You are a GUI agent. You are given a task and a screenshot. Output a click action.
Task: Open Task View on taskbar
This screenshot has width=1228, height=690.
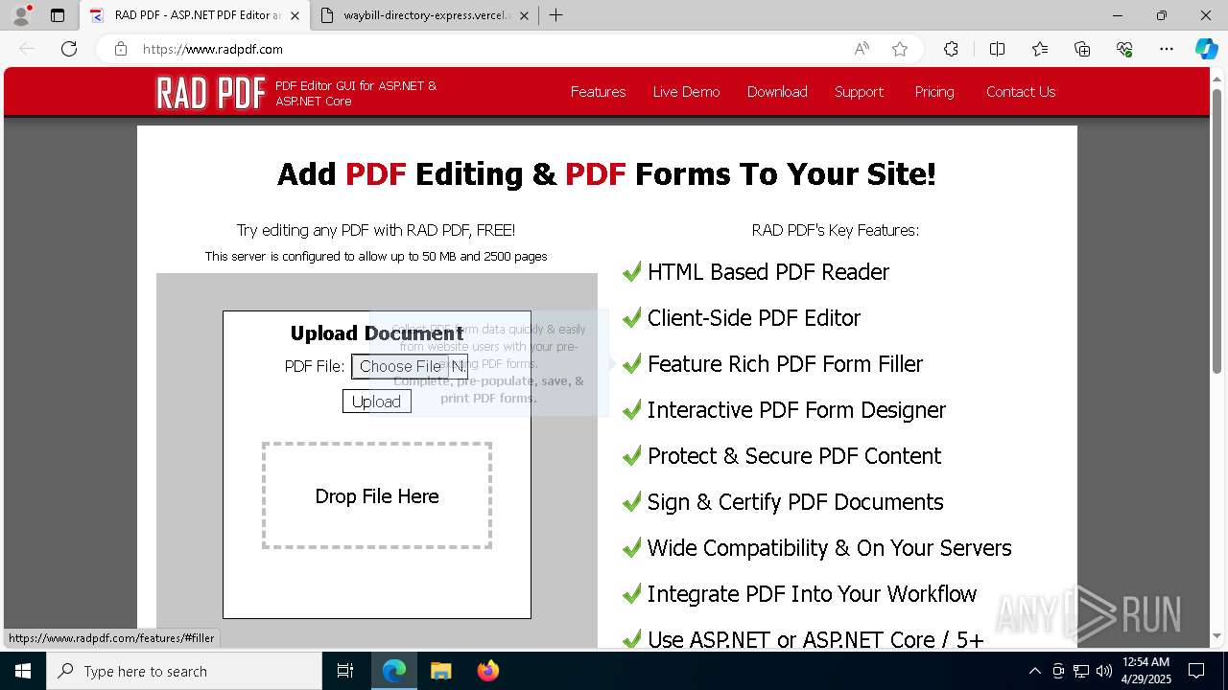coord(345,671)
